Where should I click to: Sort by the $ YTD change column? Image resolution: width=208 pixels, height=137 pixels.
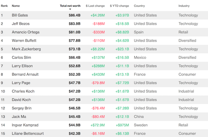119,6
